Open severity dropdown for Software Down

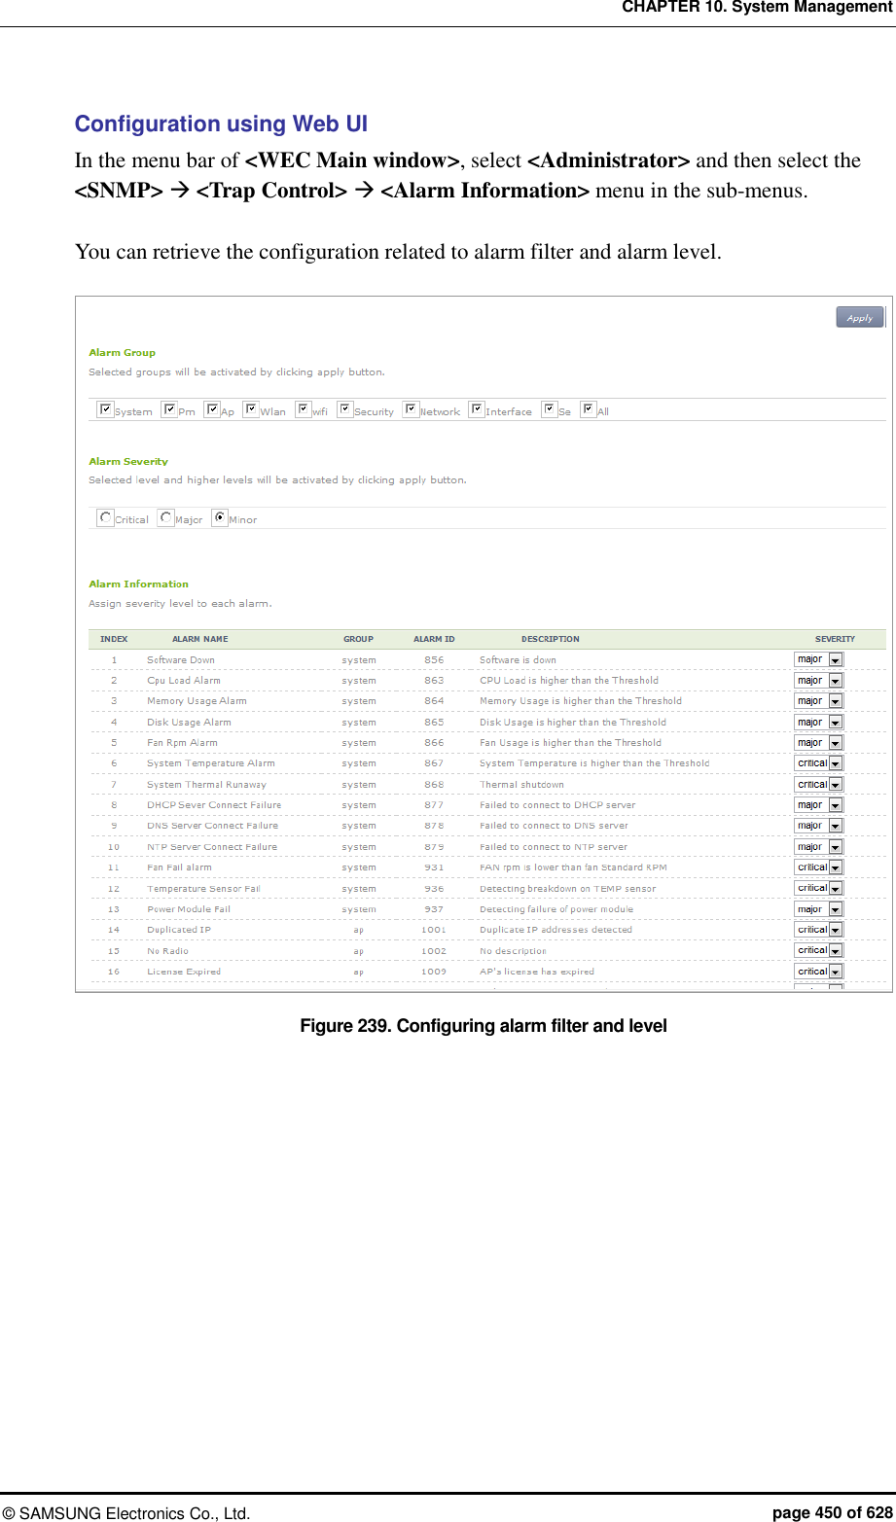(835, 658)
